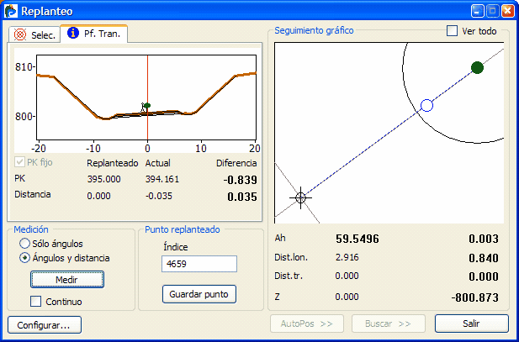Toggle the Continuo checkbox
This screenshot has width=519, height=342.
pos(35,301)
